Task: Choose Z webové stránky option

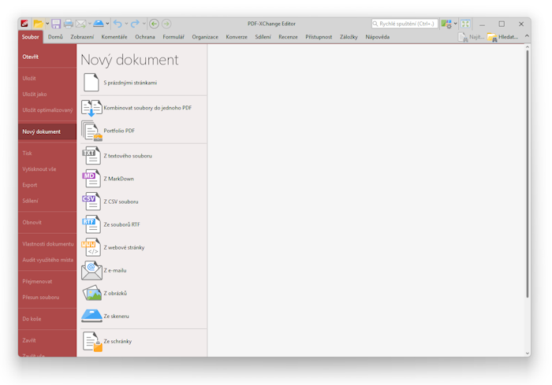Action: [144, 247]
